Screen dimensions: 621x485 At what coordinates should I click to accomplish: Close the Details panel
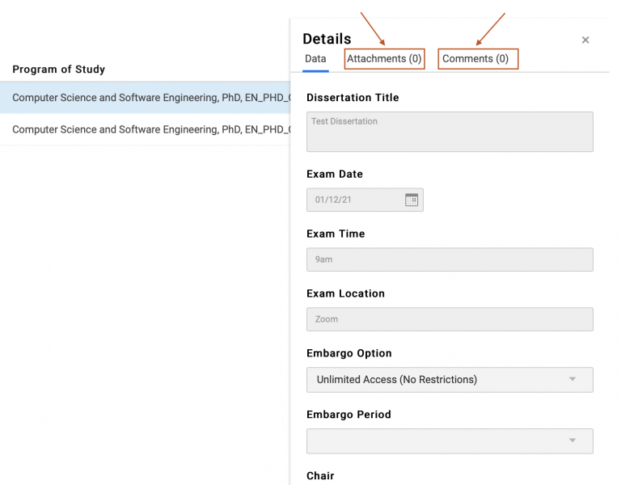tap(585, 40)
